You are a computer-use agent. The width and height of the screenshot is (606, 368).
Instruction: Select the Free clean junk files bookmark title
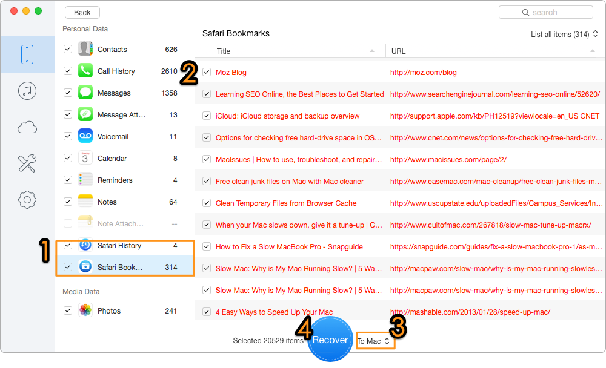[290, 182]
